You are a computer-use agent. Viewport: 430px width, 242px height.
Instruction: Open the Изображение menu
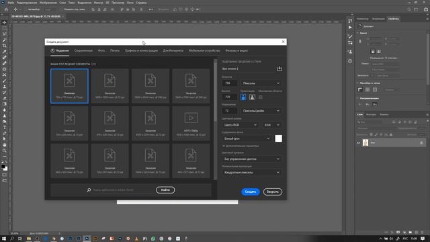48,3
